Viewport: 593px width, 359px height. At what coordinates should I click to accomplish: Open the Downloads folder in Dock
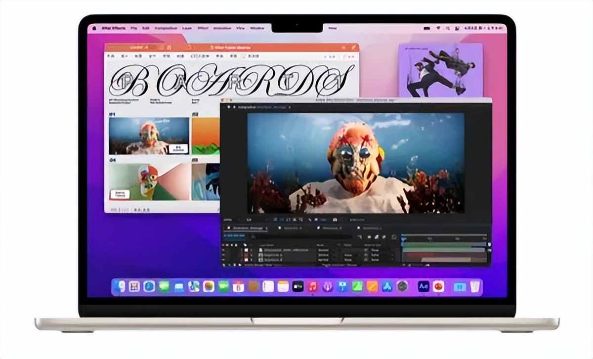459,287
